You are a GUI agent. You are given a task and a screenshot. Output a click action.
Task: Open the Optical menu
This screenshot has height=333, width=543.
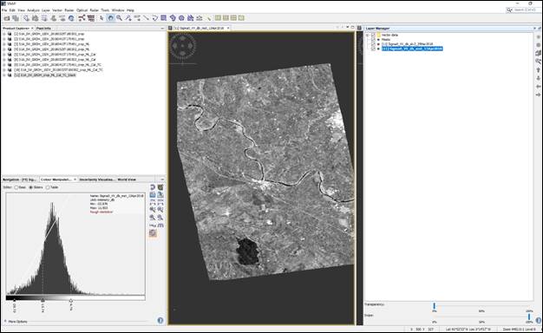(82, 10)
